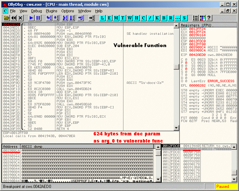Viewport: 239px width, 191px height.
Task: Select dump row at address 003908C4
Action: (78, 150)
